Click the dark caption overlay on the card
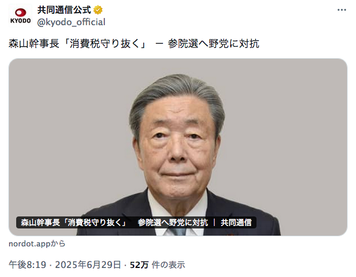Image resolution: width=356 pixels, height=277 pixels. [136, 222]
